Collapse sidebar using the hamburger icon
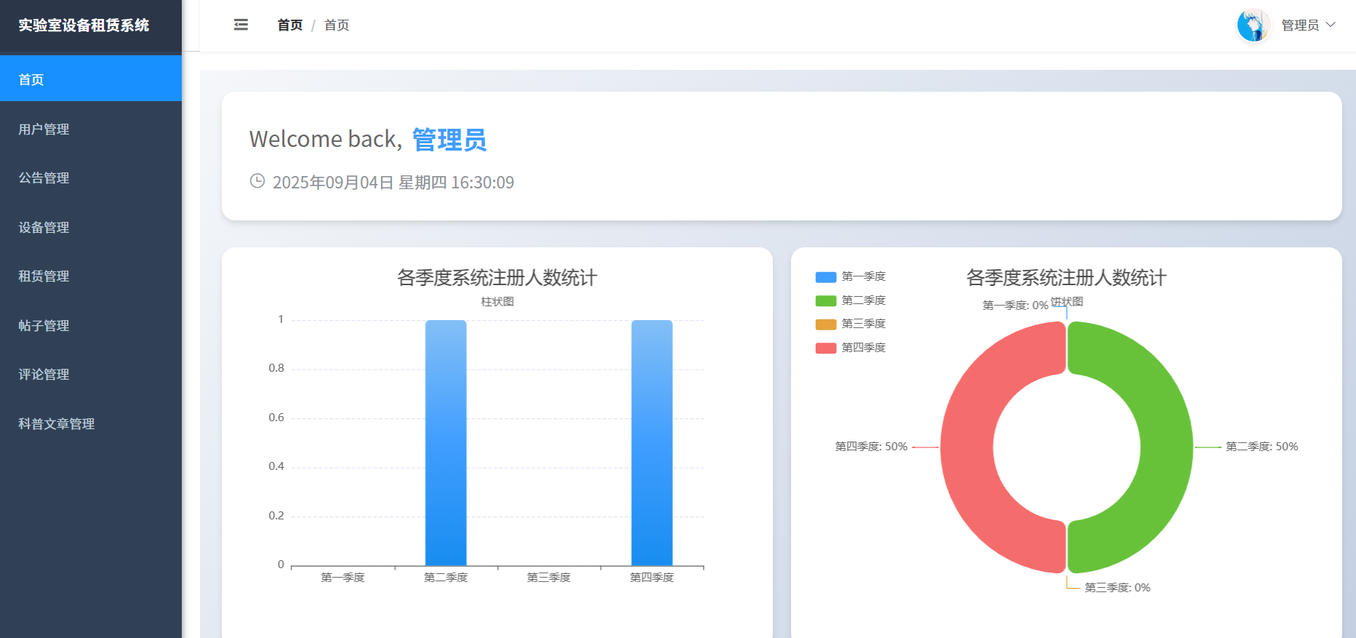Viewport: 1356px width, 638px height. pos(241,25)
